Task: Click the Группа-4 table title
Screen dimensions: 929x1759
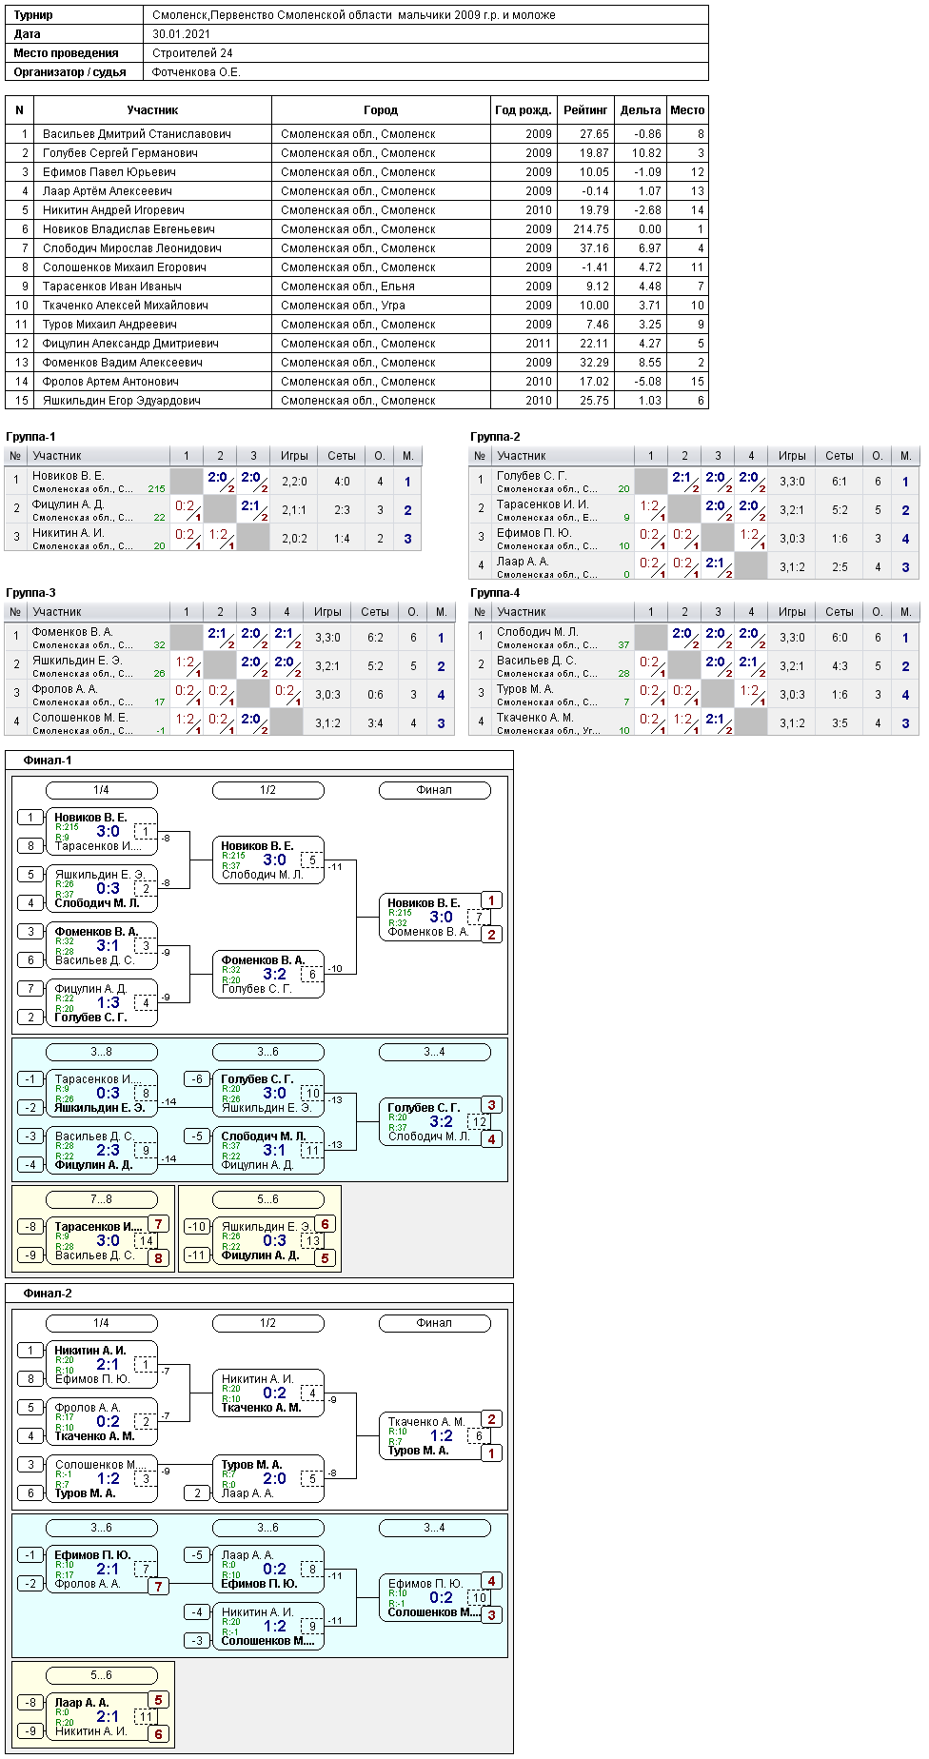Action: click(495, 593)
